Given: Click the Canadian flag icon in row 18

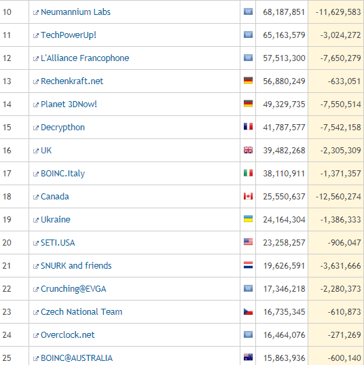Looking at the screenshot, I should point(248,196).
